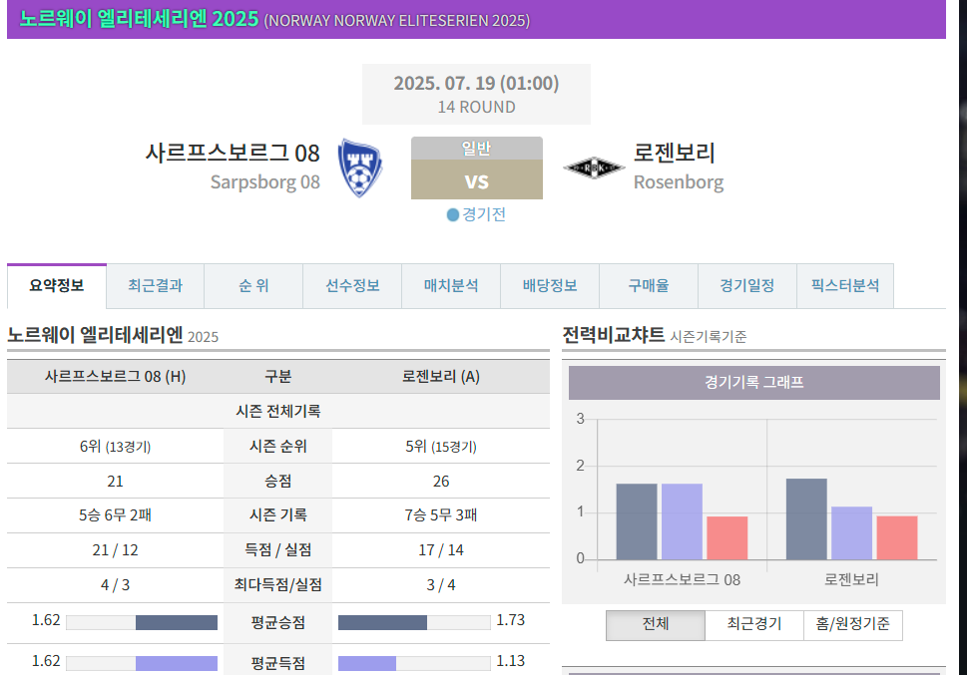This screenshot has width=967, height=675.
Task: Click the match date 2025. 07. 19 (01:00)
Action: [476, 83]
